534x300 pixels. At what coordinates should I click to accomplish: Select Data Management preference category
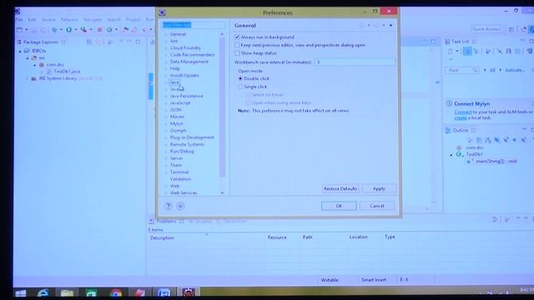tap(189, 62)
